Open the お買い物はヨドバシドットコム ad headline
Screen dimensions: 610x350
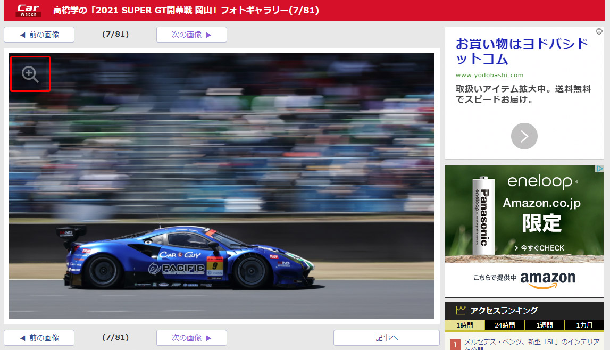tap(521, 52)
